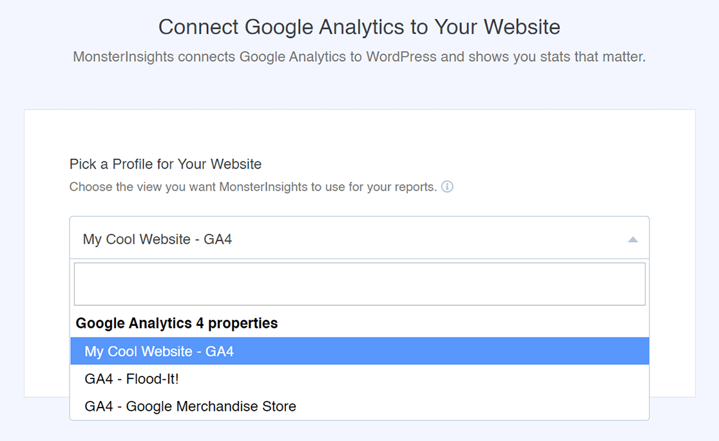This screenshot has width=719, height=441.
Task: Click the word MonsterInsights in the top subtitle
Action: (124, 57)
